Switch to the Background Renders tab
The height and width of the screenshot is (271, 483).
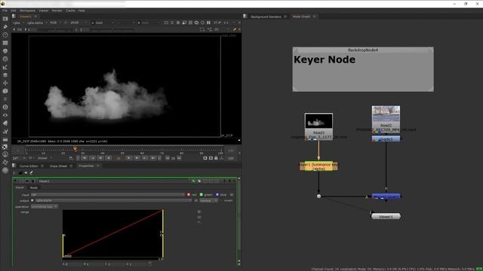[x=266, y=17]
